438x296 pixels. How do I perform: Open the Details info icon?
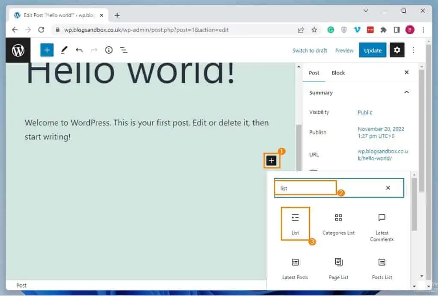109,50
